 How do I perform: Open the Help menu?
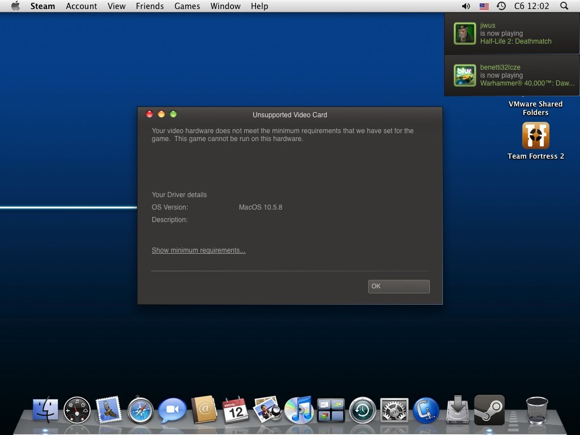(x=259, y=6)
